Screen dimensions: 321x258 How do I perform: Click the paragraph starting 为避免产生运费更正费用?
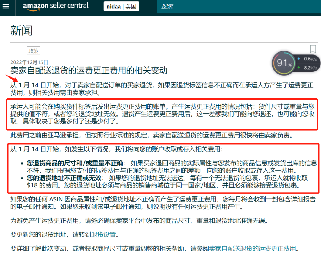139,221
